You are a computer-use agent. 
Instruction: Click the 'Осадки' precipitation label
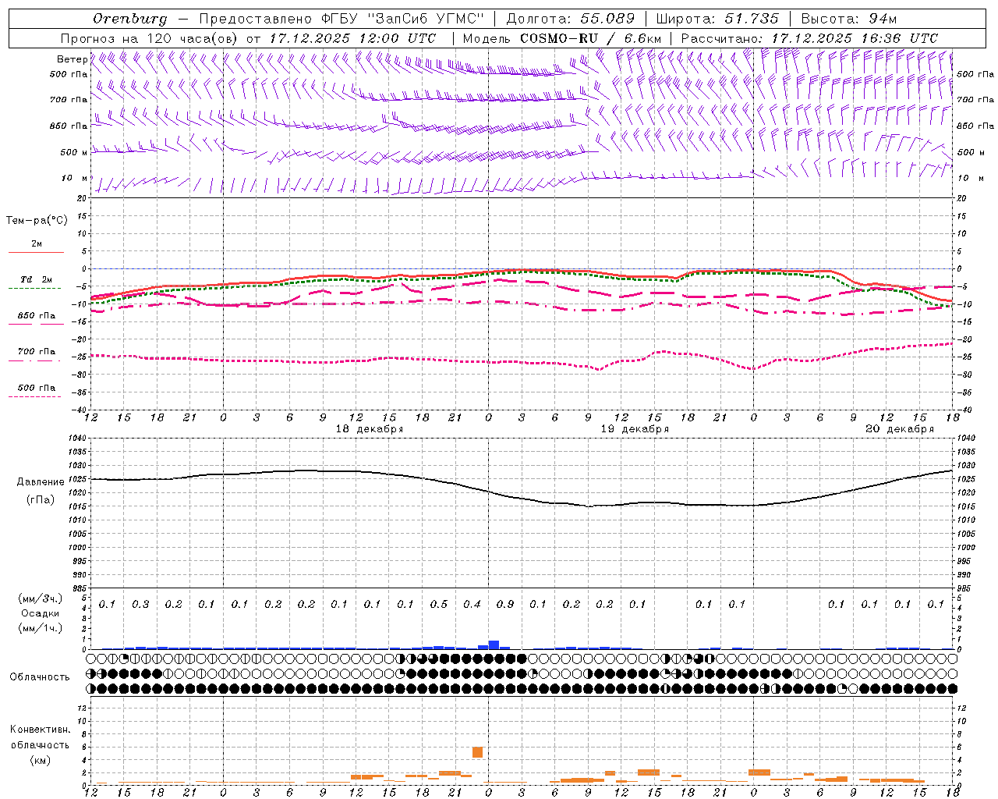[40, 613]
